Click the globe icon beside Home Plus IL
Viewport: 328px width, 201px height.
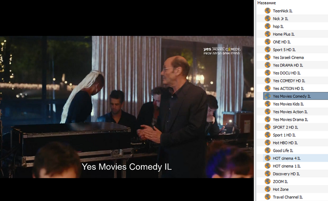[268, 34]
